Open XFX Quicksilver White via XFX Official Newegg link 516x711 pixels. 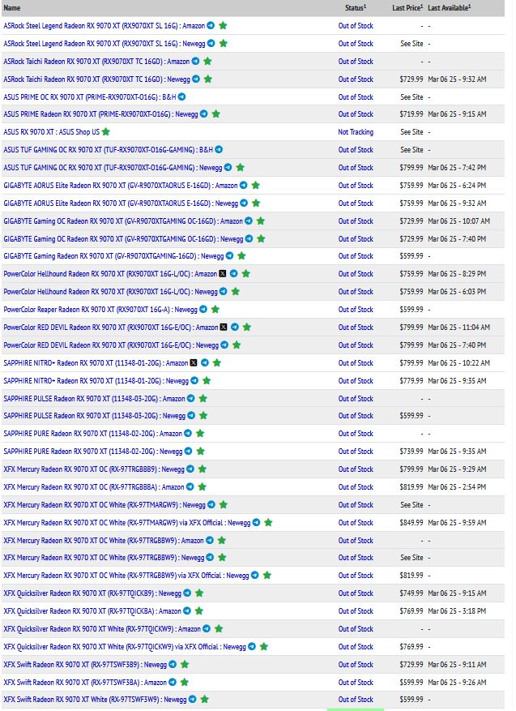[x=125, y=647]
